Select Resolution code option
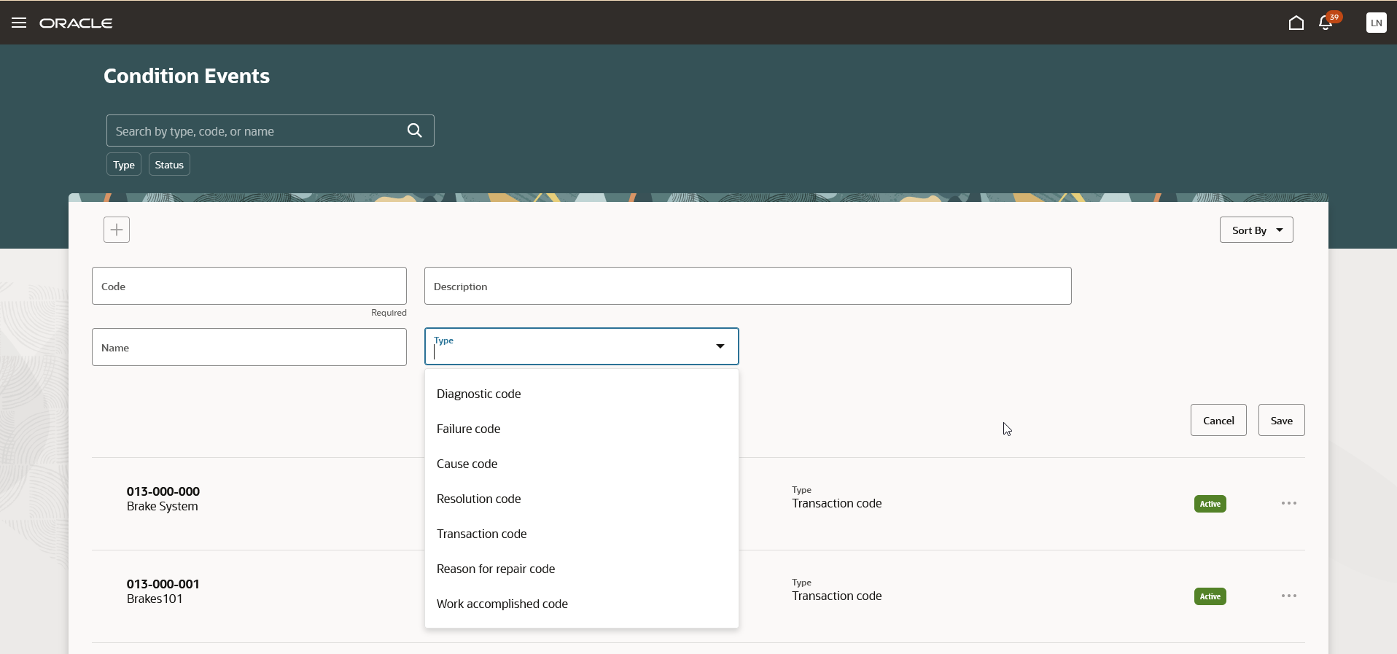This screenshot has height=654, width=1397. (582, 499)
